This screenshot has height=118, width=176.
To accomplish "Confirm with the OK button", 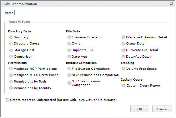I will click(140, 109).
